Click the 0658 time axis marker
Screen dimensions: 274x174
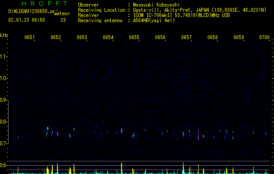pos(213,37)
